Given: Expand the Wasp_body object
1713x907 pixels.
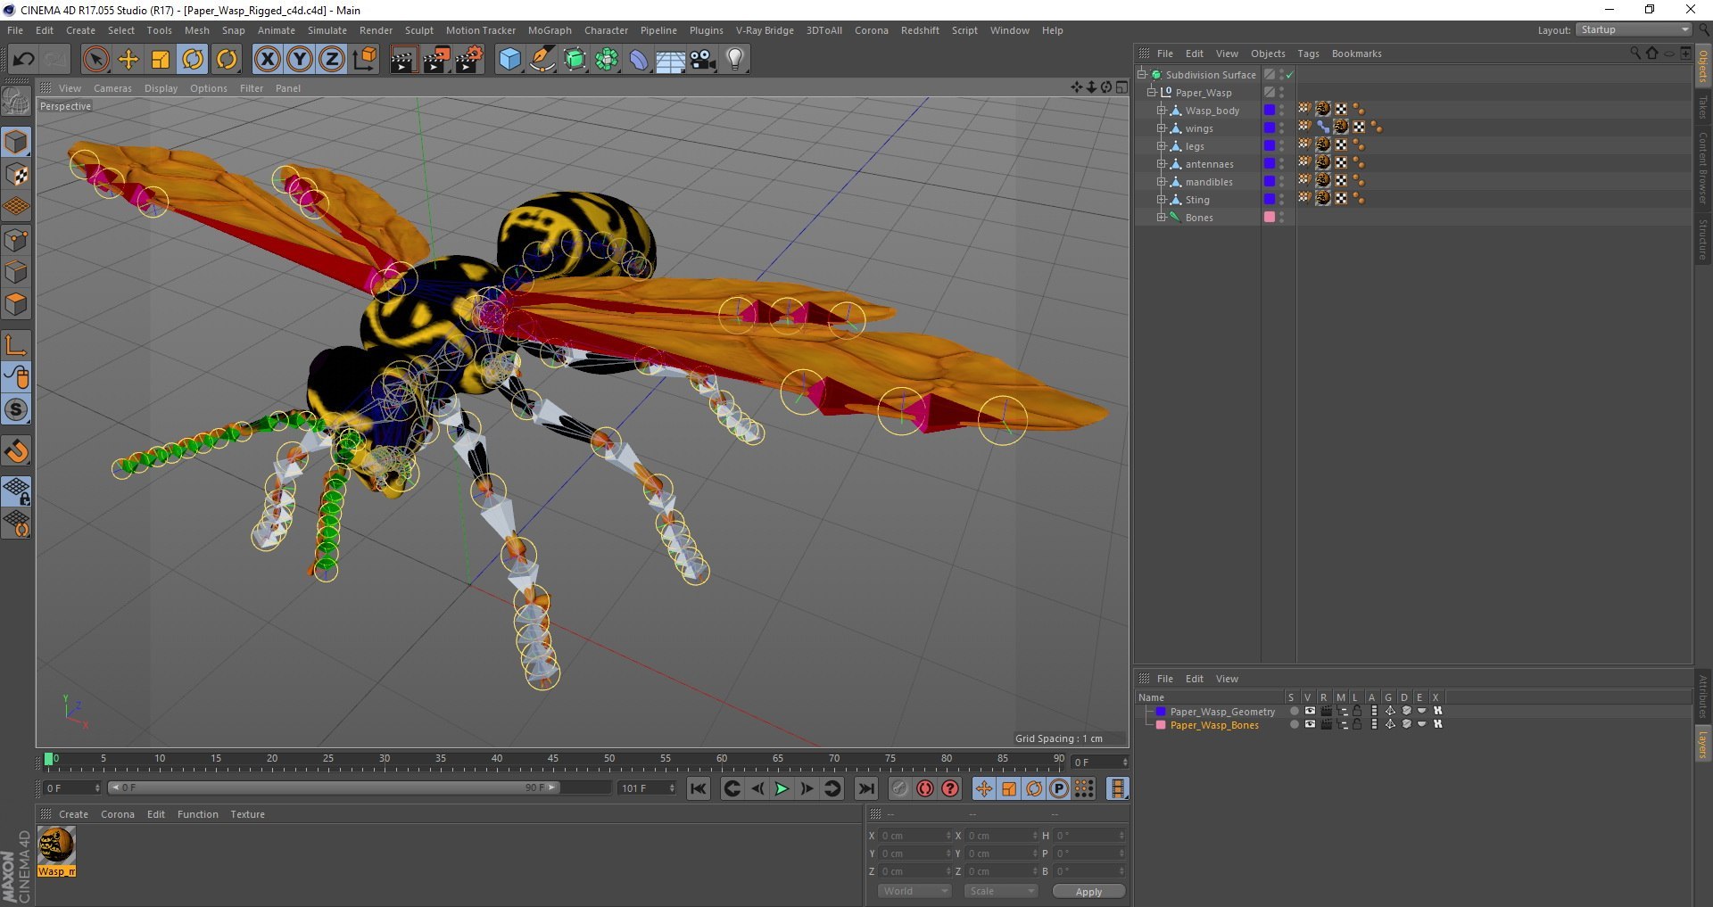Looking at the screenshot, I should pos(1162,110).
